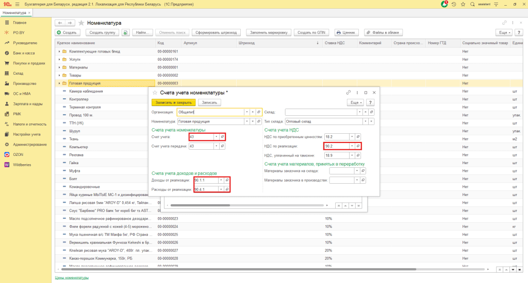Screen dimensions: 528x283
Task: Open the Склад dropdown arrow
Action: click(x=359, y=112)
